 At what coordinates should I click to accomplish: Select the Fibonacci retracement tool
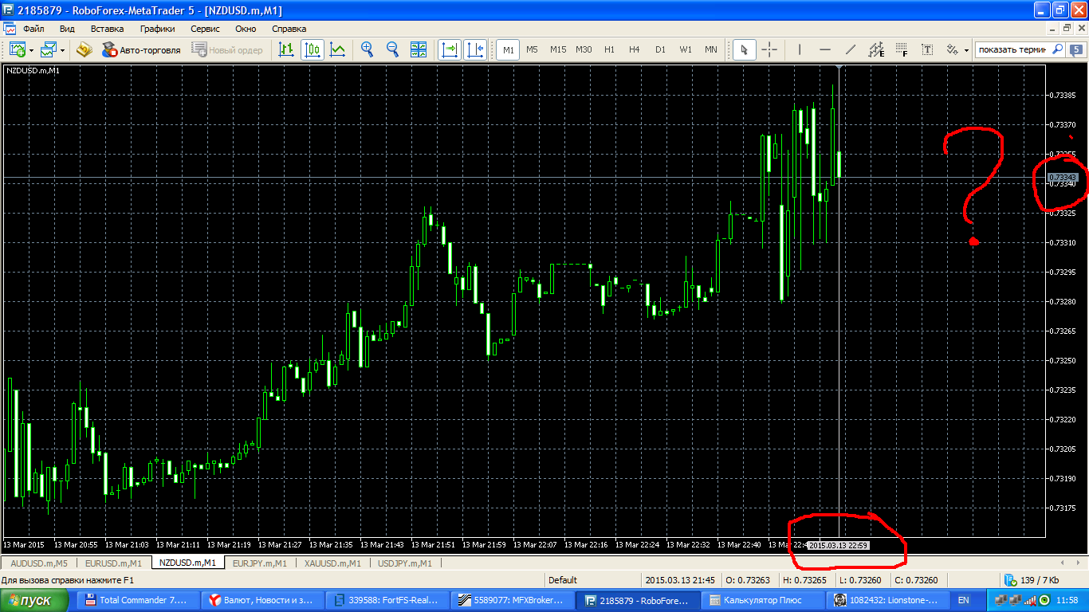[902, 49]
